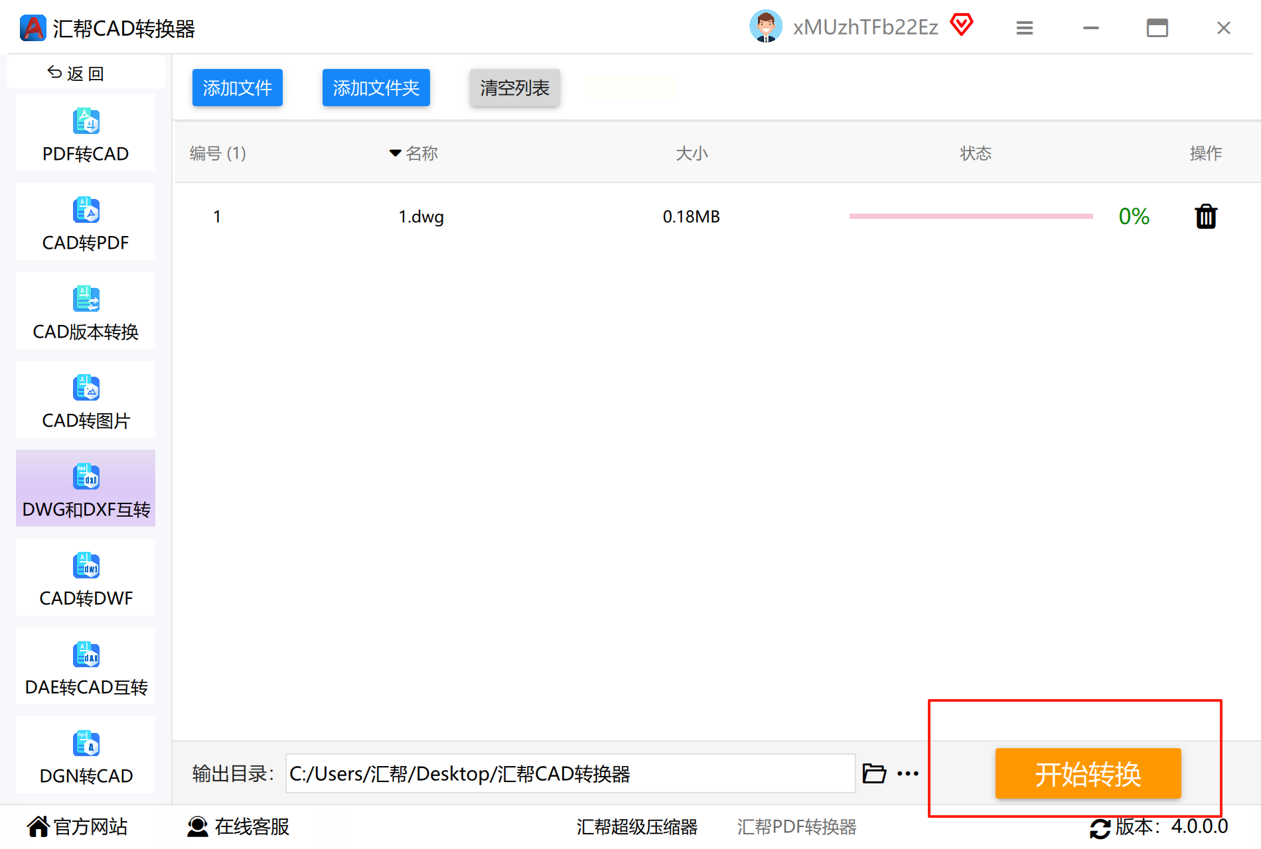This screenshot has height=849, width=1261.
Task: Click the 添加文件 button
Action: (x=238, y=88)
